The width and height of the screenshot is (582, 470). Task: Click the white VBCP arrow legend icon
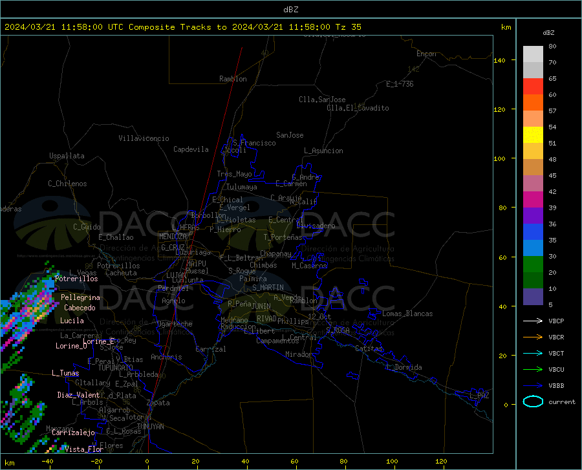pyautogui.click(x=533, y=321)
